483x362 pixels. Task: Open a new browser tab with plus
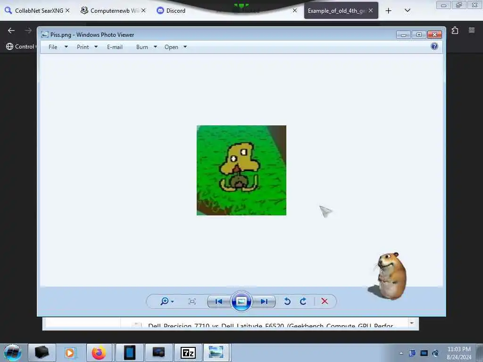pyautogui.click(x=389, y=11)
